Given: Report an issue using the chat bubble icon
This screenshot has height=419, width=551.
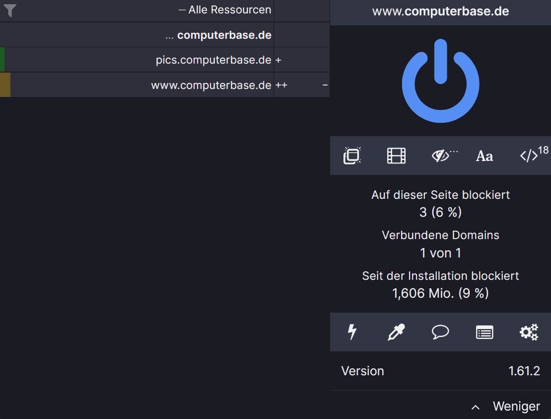Looking at the screenshot, I should tap(440, 332).
